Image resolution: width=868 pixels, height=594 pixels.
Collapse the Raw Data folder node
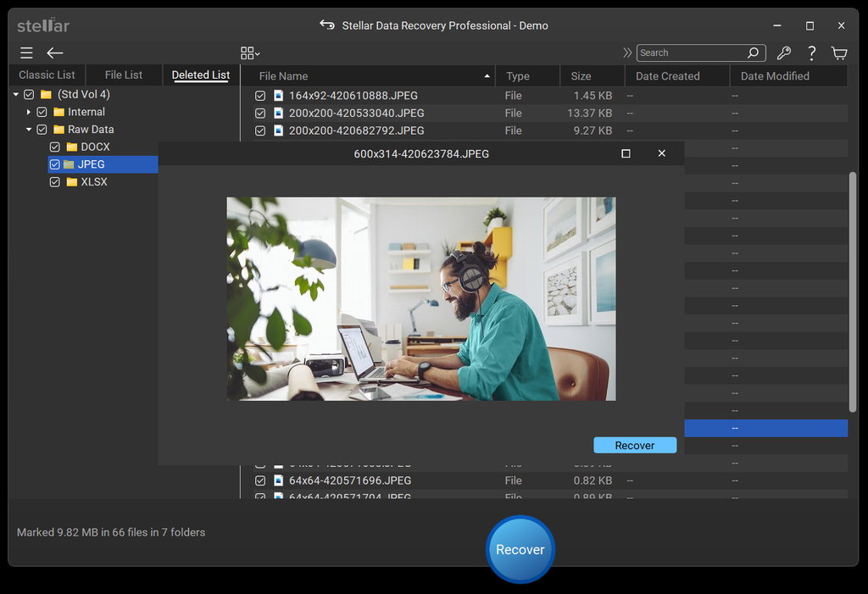29,130
